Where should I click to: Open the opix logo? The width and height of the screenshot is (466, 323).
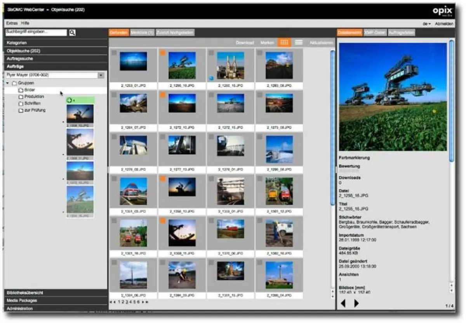(x=442, y=10)
